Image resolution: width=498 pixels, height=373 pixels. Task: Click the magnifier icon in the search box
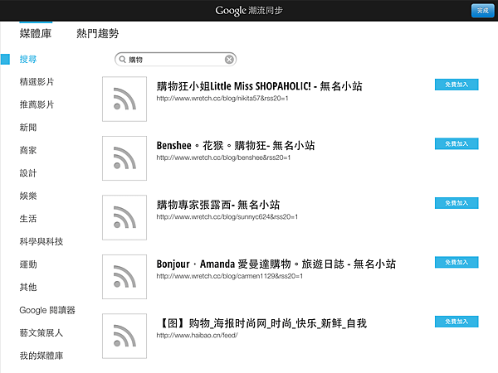(x=122, y=60)
